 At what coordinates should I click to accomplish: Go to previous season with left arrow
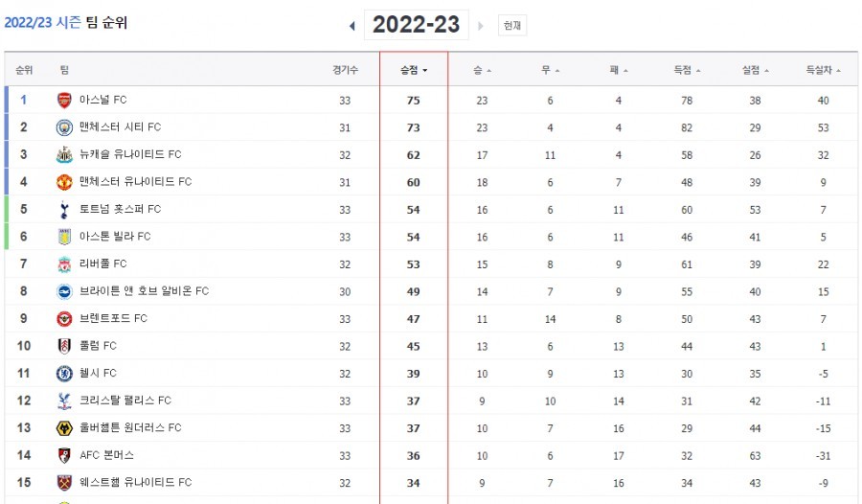pos(352,26)
